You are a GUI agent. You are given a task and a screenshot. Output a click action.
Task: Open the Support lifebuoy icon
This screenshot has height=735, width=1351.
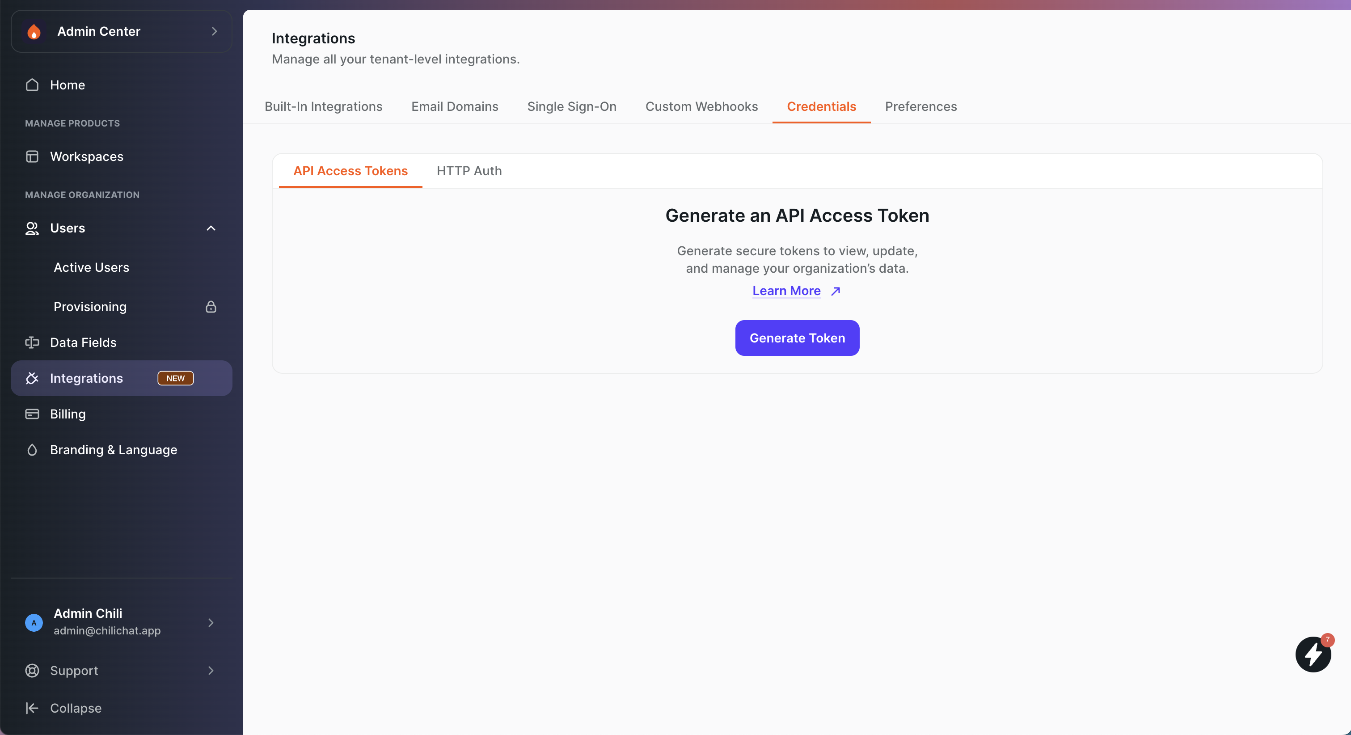click(32, 671)
